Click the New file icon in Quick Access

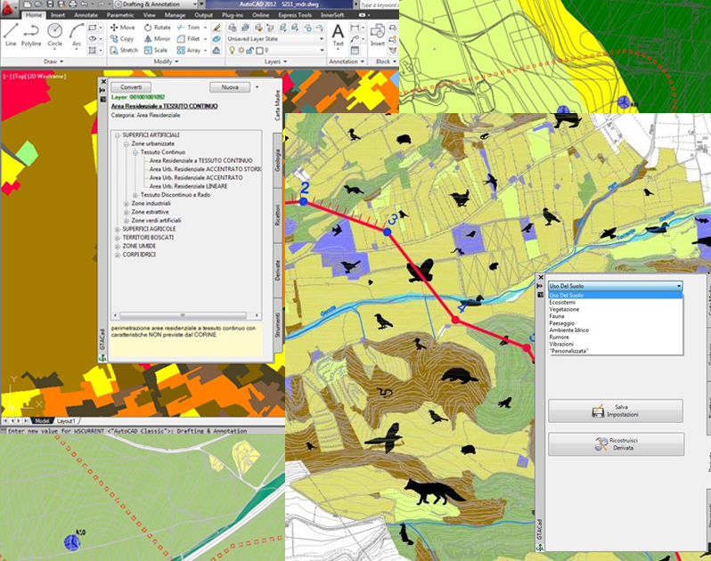coord(29,4)
